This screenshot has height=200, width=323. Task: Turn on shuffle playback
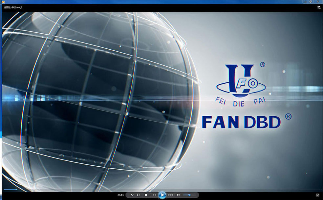point(132,195)
